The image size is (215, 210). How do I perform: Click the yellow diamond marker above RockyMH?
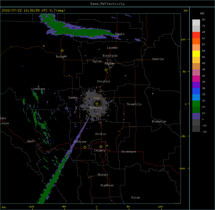tap(62, 51)
